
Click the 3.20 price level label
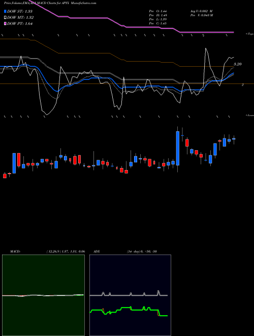point(237,64)
